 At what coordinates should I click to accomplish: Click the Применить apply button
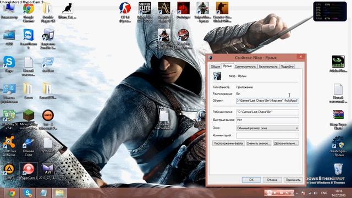click(x=293, y=180)
